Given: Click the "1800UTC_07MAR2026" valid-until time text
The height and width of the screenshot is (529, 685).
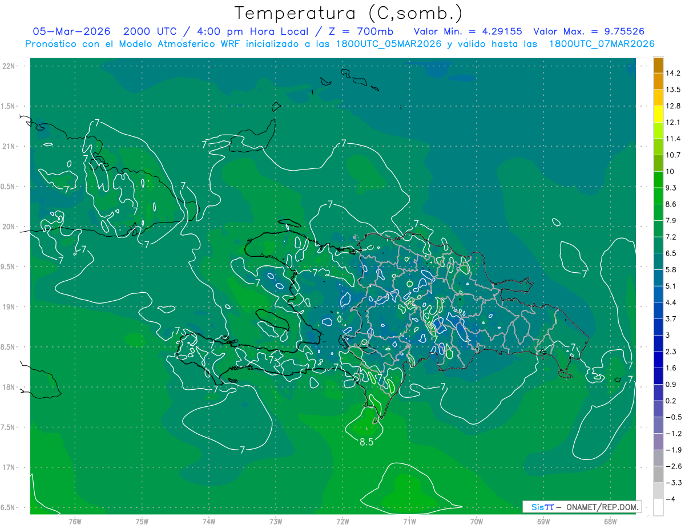Looking at the screenshot, I should 602,44.
